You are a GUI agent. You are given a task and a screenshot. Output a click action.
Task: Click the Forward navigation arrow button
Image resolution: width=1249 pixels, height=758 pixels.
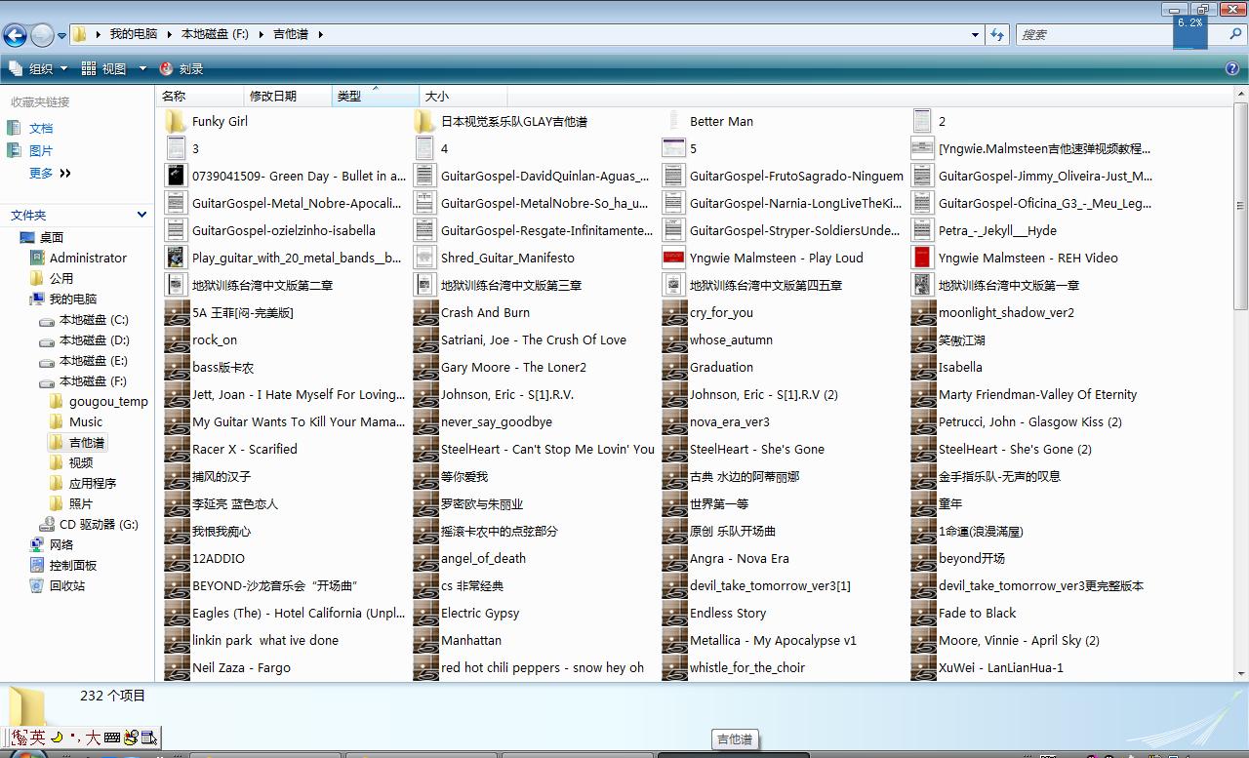pyautogui.click(x=42, y=35)
